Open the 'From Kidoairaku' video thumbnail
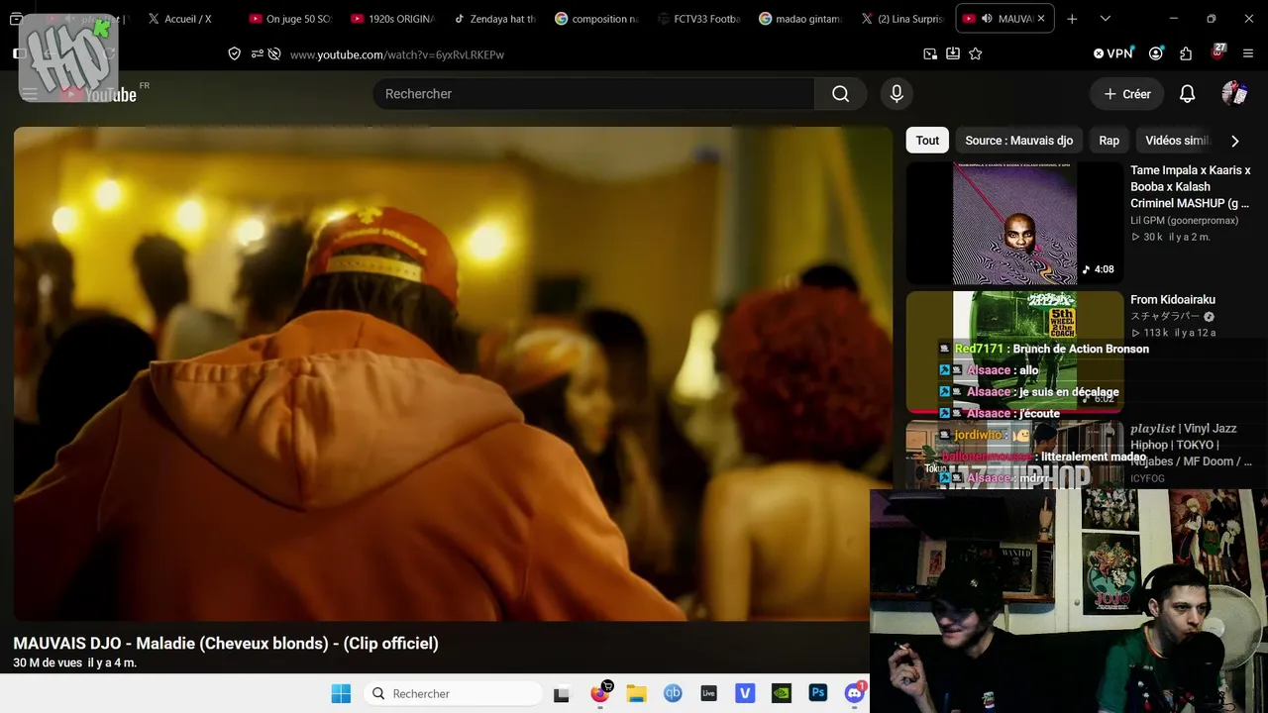 point(1015,352)
